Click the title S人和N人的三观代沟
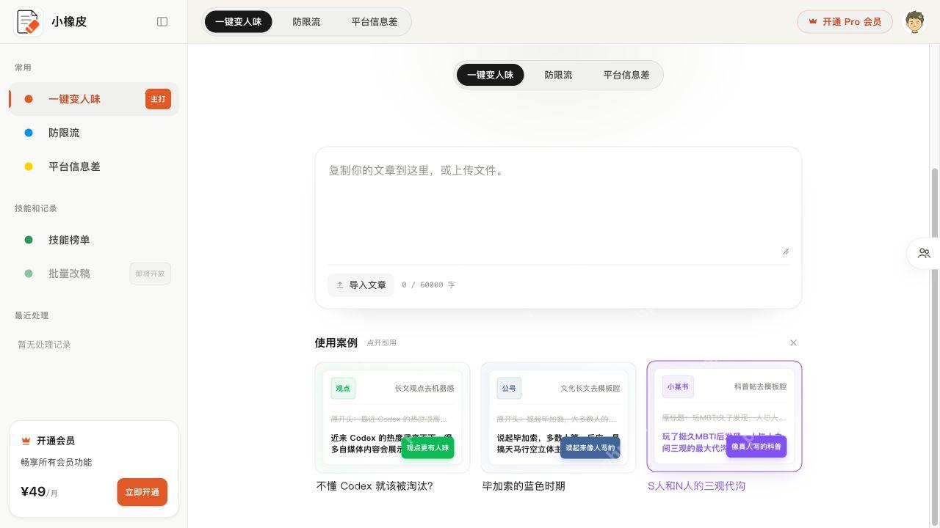The width and height of the screenshot is (940, 528). tap(696, 486)
